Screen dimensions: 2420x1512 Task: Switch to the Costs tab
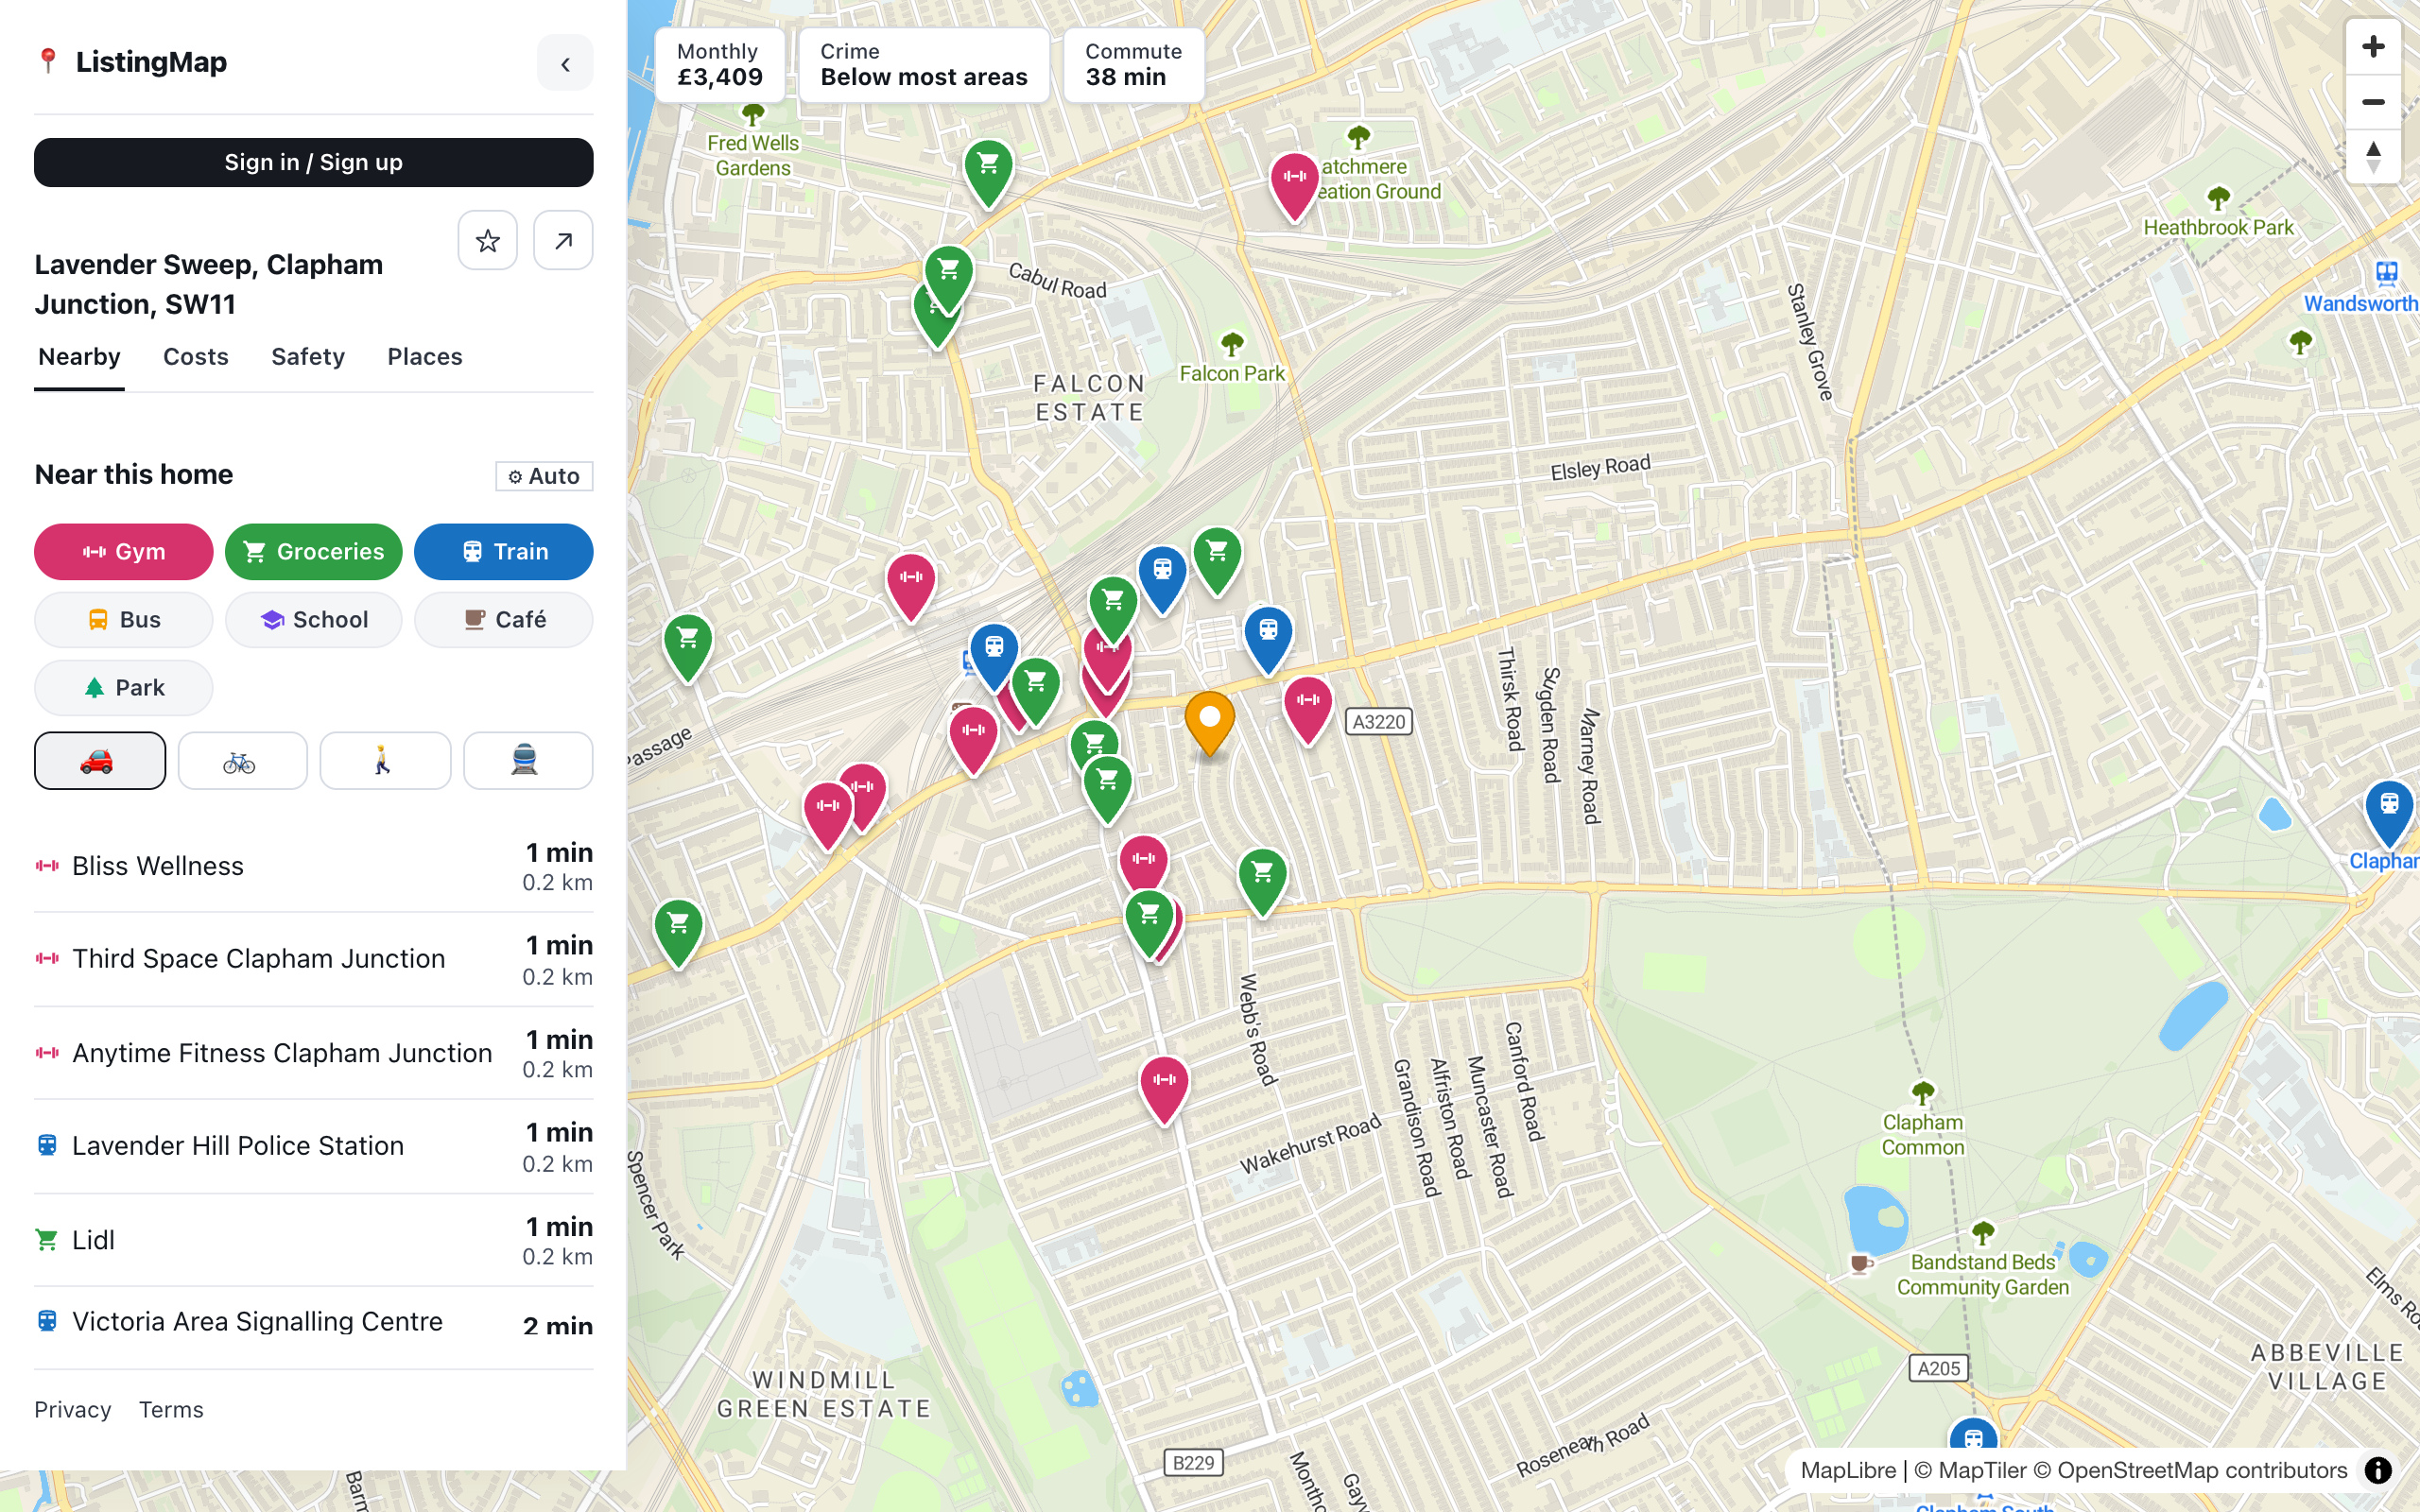tap(196, 357)
